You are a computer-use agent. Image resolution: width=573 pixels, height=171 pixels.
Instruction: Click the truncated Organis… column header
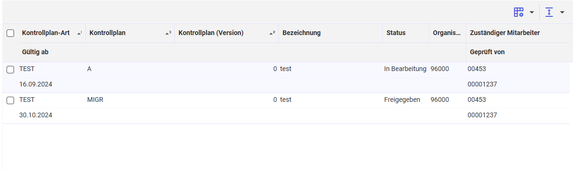pos(446,33)
